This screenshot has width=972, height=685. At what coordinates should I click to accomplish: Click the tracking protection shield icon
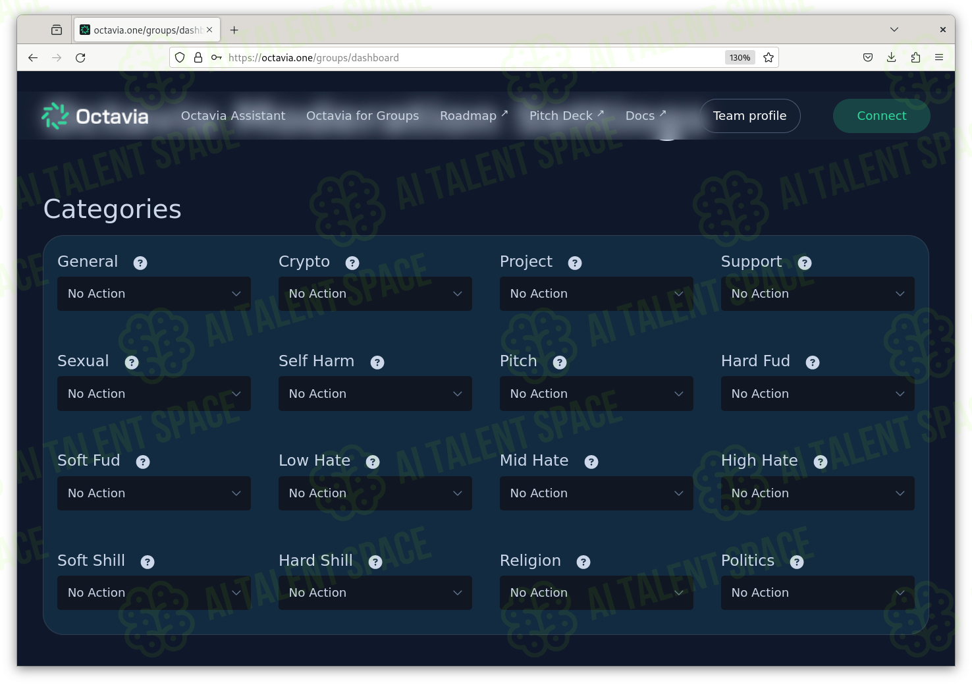coord(180,58)
